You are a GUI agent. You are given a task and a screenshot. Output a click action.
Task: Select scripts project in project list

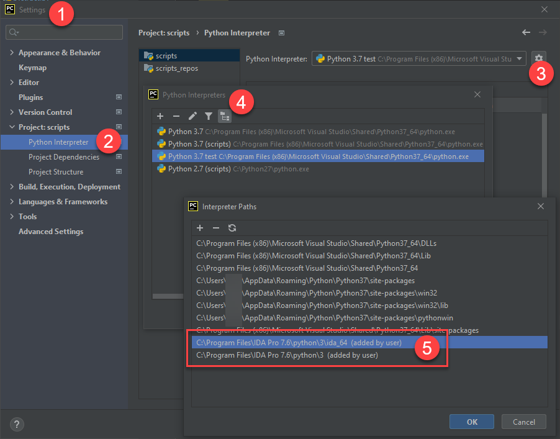pos(189,56)
